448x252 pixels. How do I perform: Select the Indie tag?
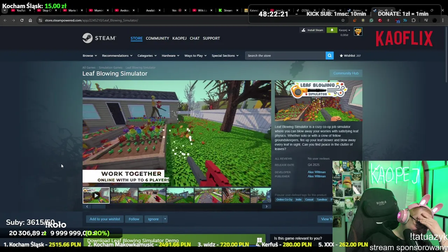click(299, 199)
